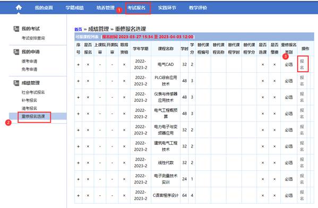Expand the 建筑电气工程技术 row
Image resolution: width=318 pixels, height=208 pixels.
tap(78, 146)
